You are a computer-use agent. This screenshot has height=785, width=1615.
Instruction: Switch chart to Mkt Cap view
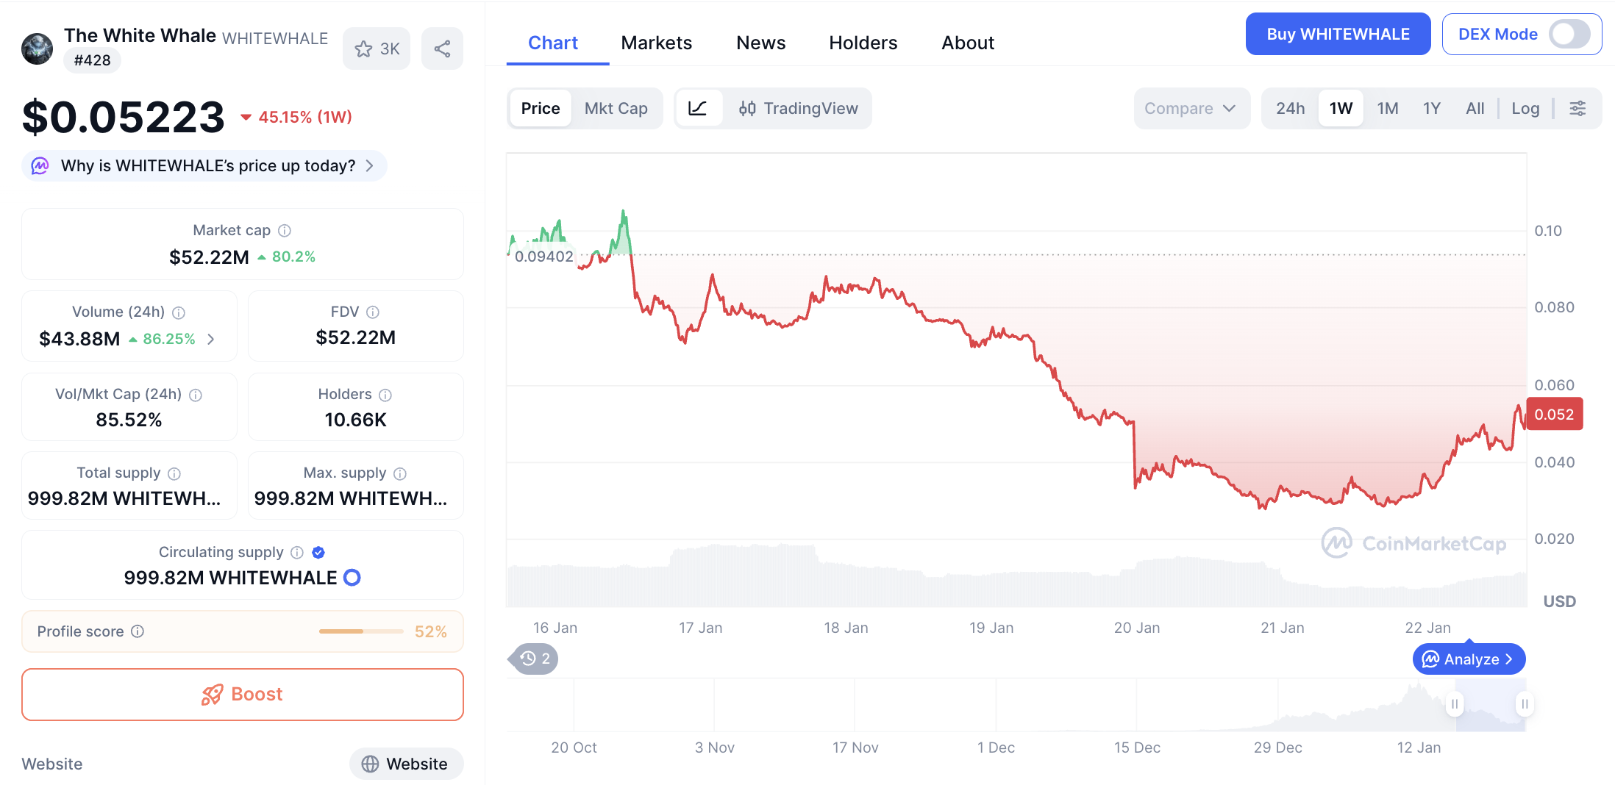(616, 109)
